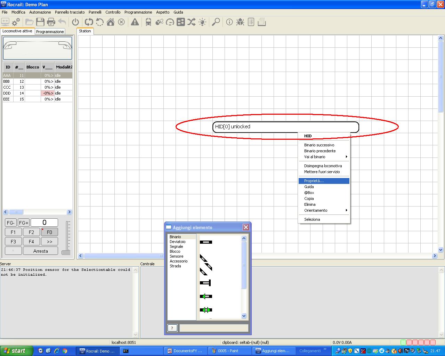Click the turnout/mouse control icon
This screenshot has width=445, height=356.
tap(159, 22)
